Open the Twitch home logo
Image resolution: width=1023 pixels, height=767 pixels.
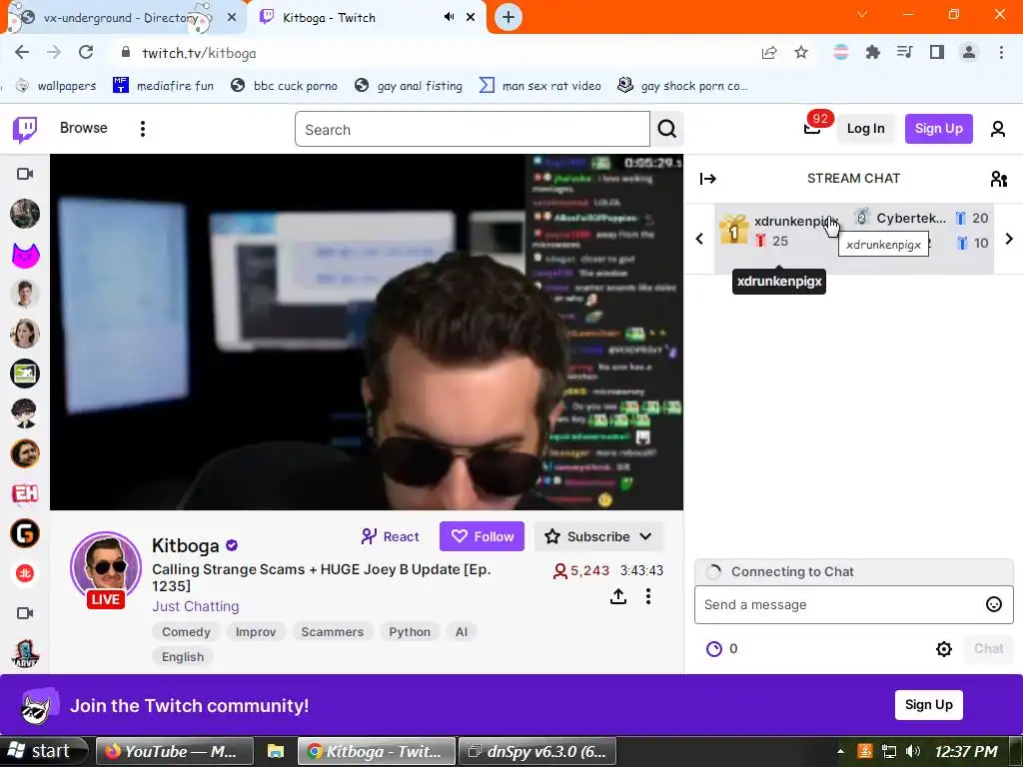pos(25,129)
